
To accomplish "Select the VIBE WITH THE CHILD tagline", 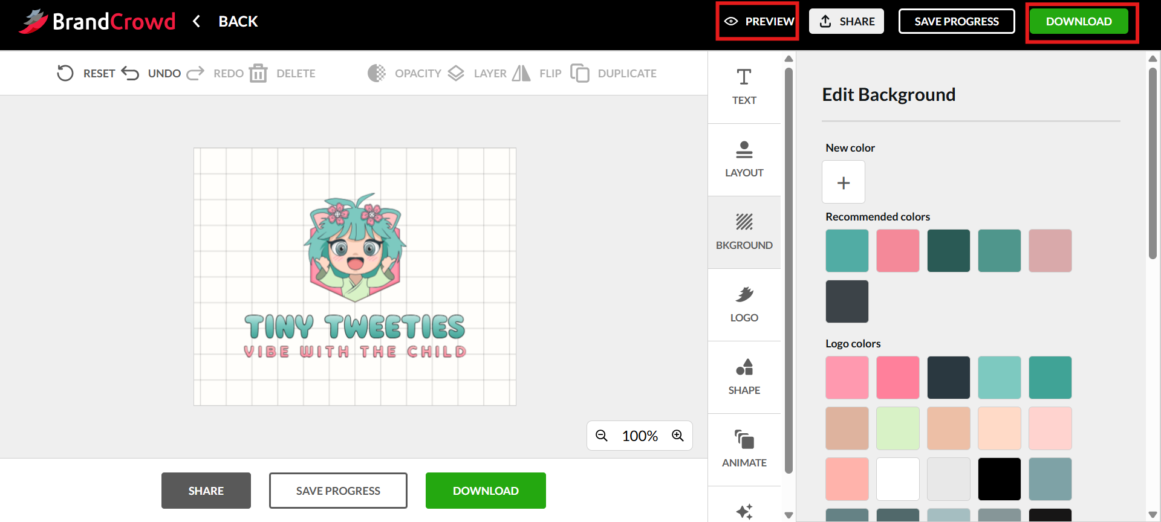I will coord(355,352).
